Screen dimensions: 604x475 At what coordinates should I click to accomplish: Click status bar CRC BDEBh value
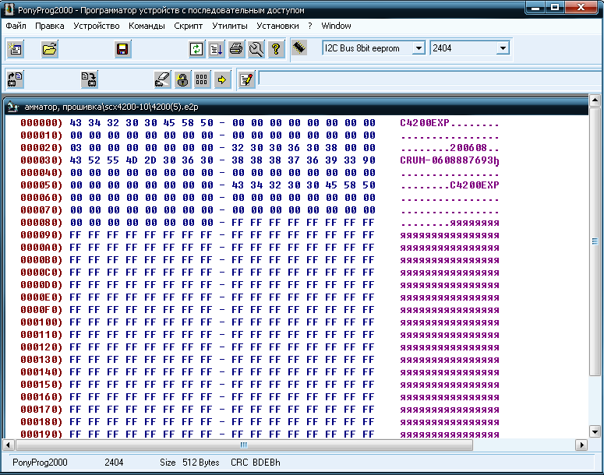coord(256,463)
